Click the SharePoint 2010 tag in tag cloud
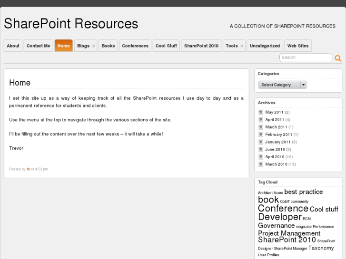The image size is (346, 259). (287, 240)
